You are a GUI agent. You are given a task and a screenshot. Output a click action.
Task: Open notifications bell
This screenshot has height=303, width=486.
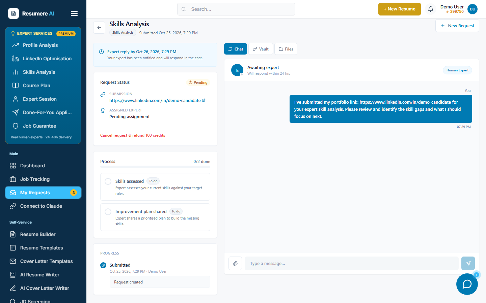pyautogui.click(x=431, y=9)
